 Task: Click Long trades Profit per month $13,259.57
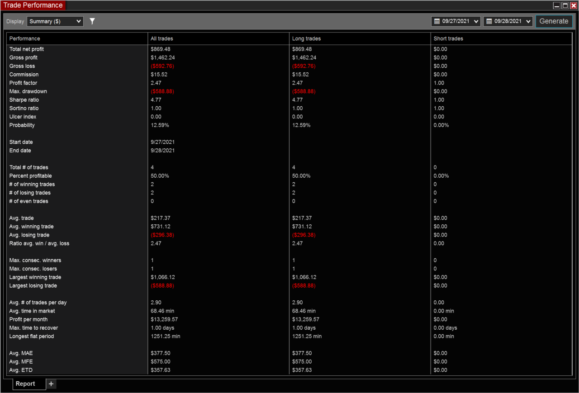pyautogui.click(x=306, y=319)
